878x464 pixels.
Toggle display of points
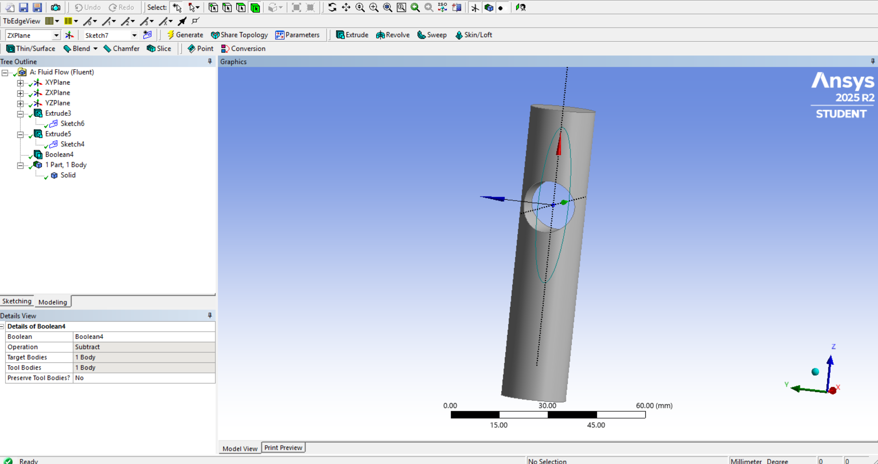(501, 8)
